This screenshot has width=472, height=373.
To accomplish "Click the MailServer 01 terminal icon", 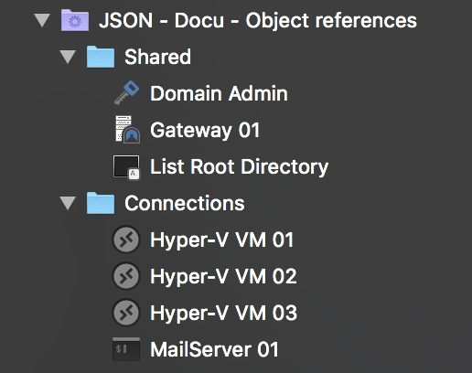I will coord(126,349).
